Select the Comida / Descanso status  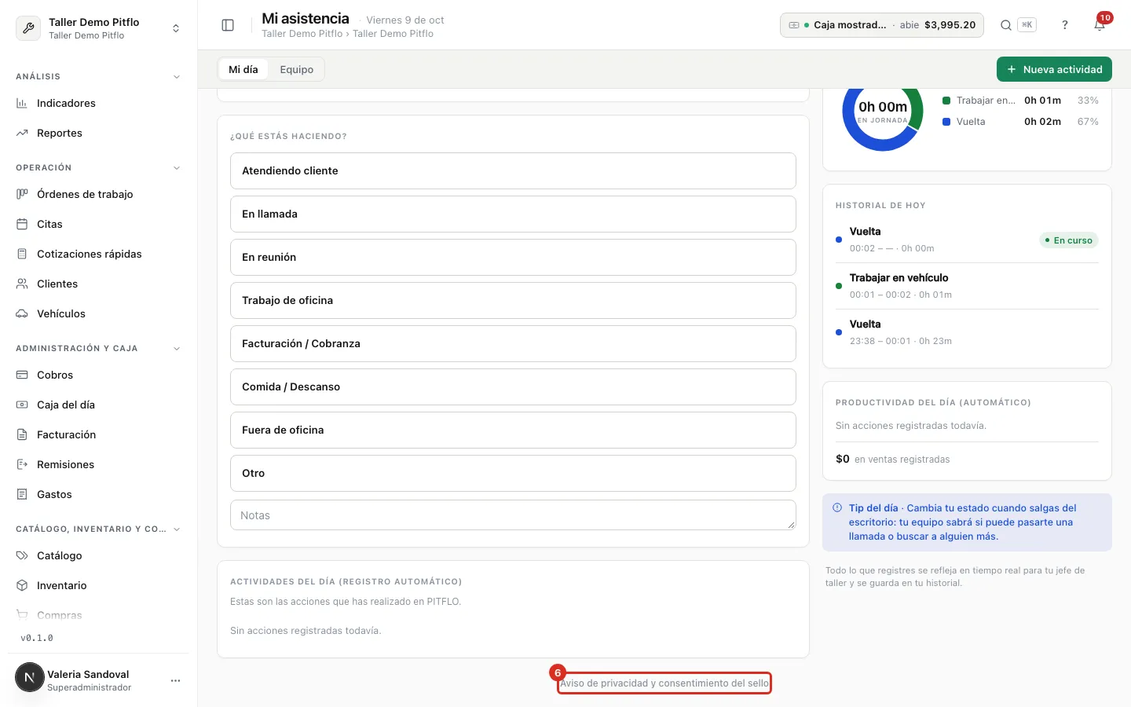(x=513, y=386)
